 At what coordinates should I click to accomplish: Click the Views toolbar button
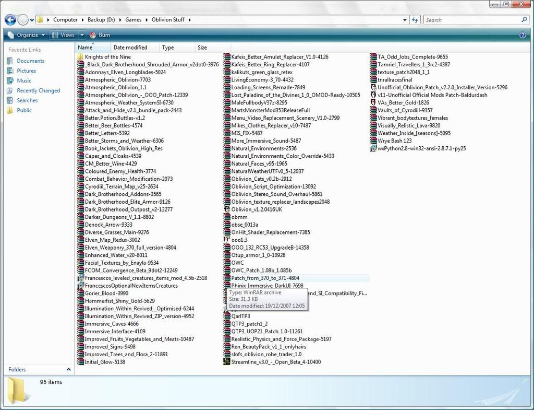pyautogui.click(x=64, y=35)
